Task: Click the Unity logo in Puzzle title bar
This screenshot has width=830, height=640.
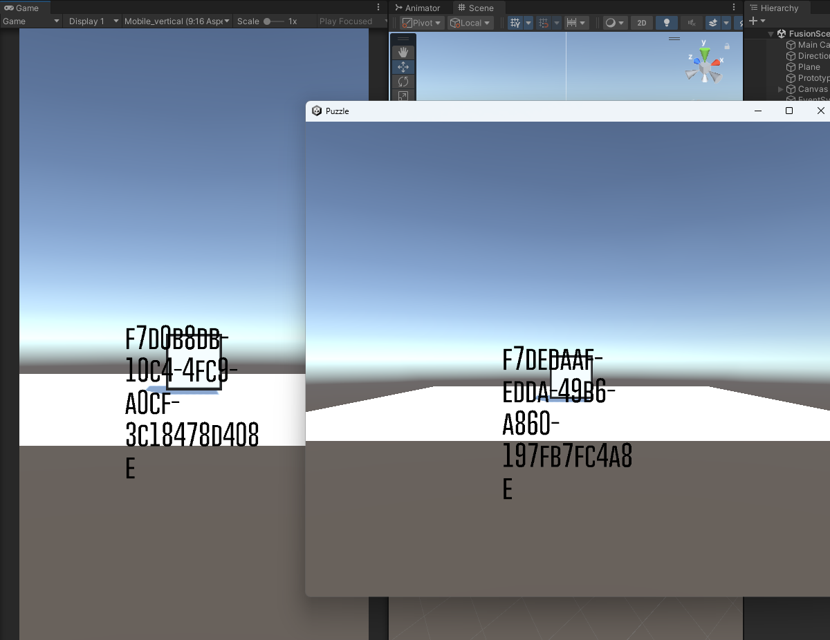Action: (x=317, y=111)
